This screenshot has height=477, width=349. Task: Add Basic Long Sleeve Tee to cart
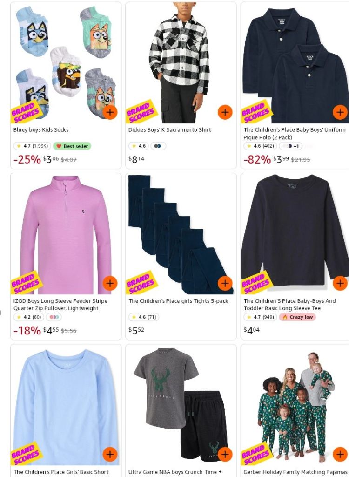tap(340, 283)
